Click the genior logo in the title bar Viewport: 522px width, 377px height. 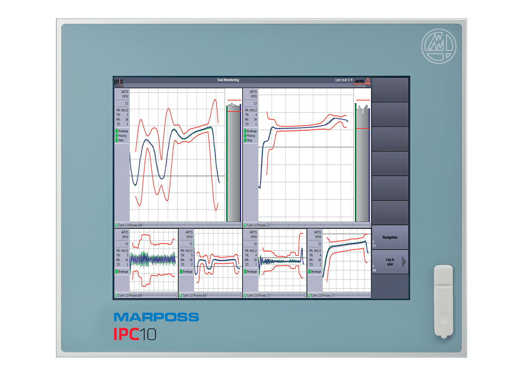[119, 82]
